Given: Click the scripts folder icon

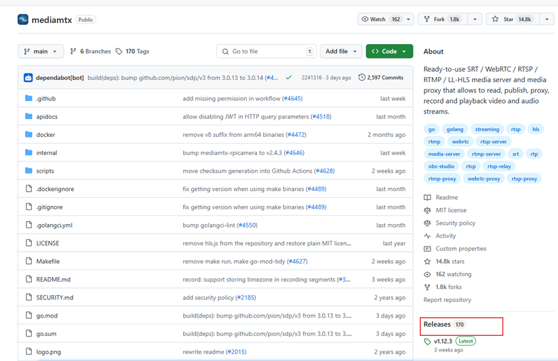Looking at the screenshot, I should tap(29, 171).
